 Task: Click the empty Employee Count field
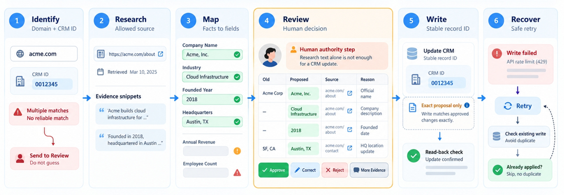point(206,172)
